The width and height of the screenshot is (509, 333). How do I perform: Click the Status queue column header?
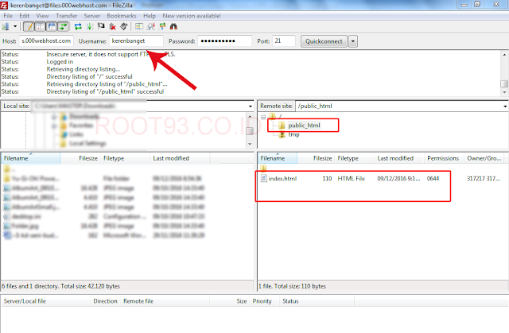[317, 301]
